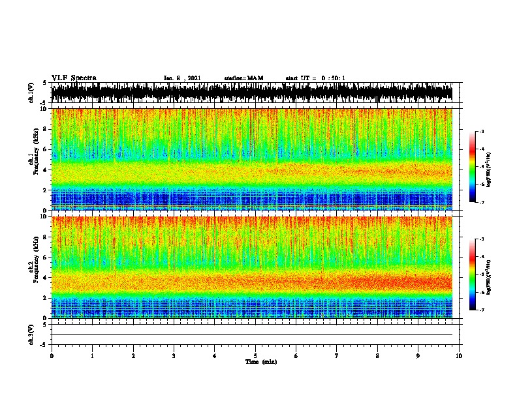
Task: Click the "VLF Spectra" plot title
Action: pos(74,78)
